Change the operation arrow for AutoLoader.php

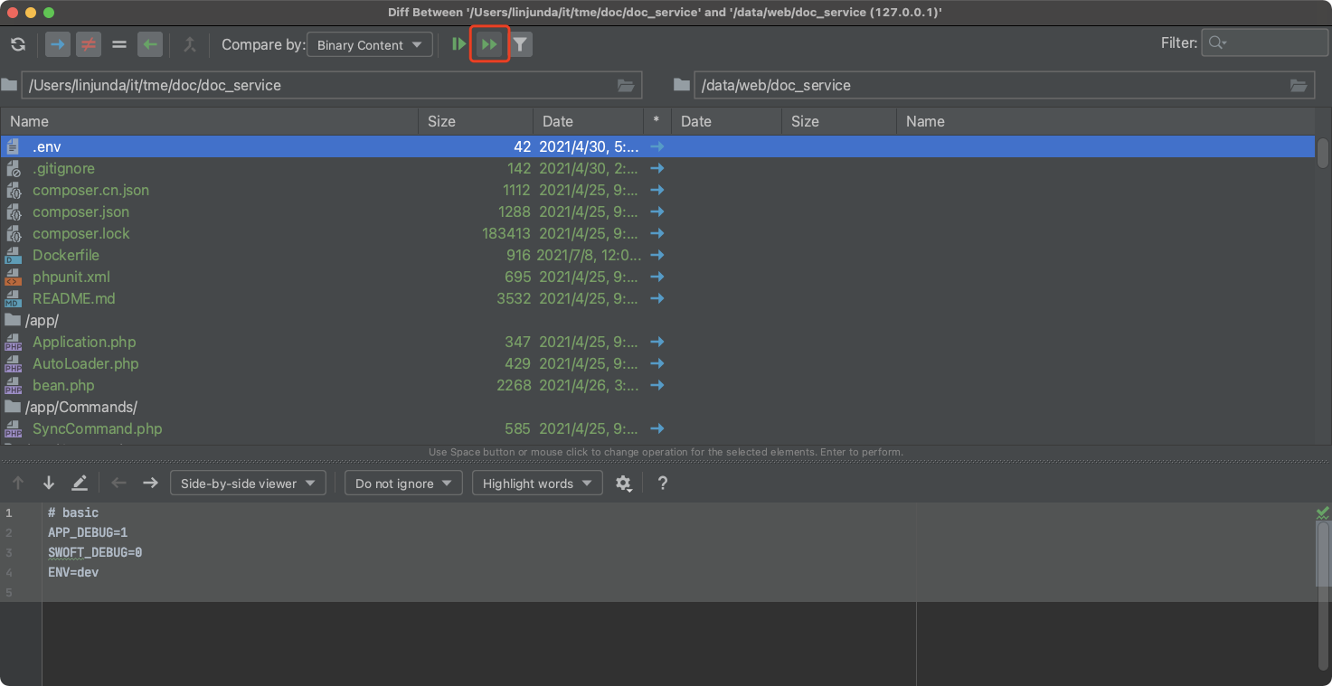tap(657, 363)
